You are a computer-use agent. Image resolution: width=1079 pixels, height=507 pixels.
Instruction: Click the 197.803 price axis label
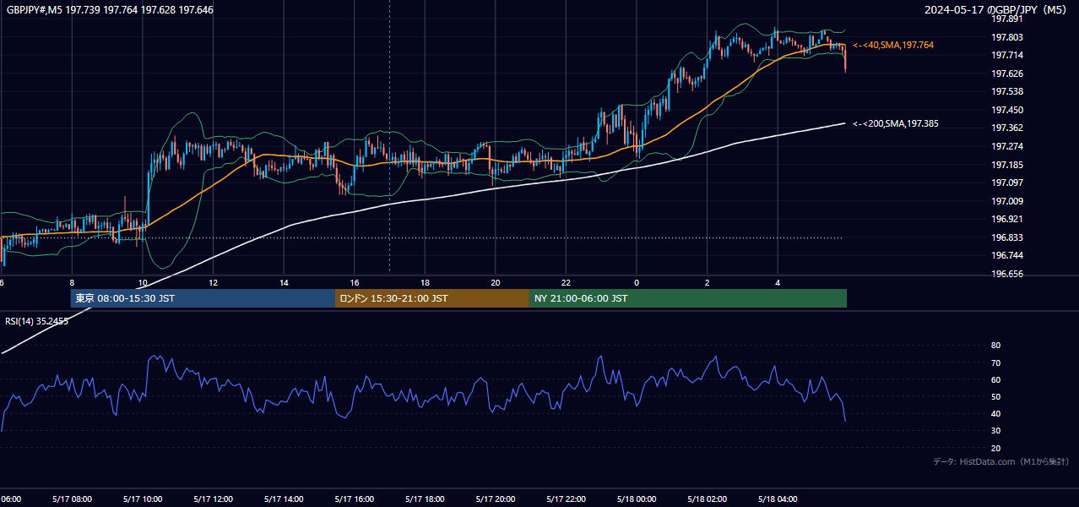coord(1007,37)
